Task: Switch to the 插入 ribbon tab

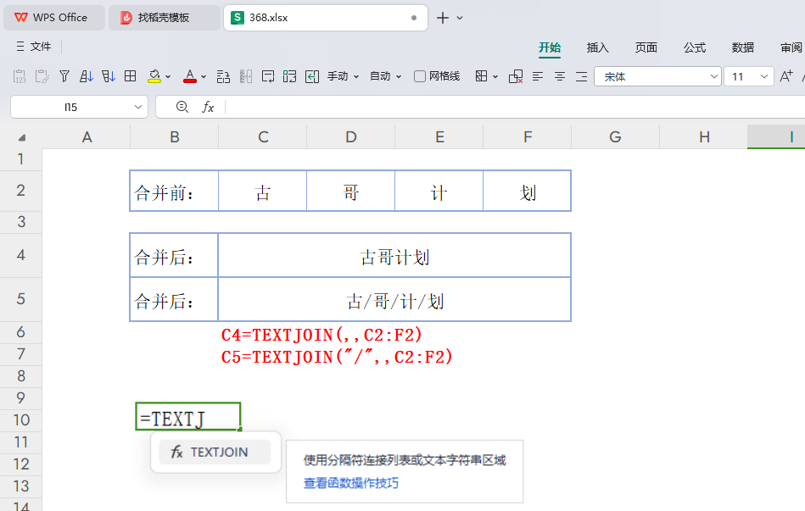Action: click(597, 47)
